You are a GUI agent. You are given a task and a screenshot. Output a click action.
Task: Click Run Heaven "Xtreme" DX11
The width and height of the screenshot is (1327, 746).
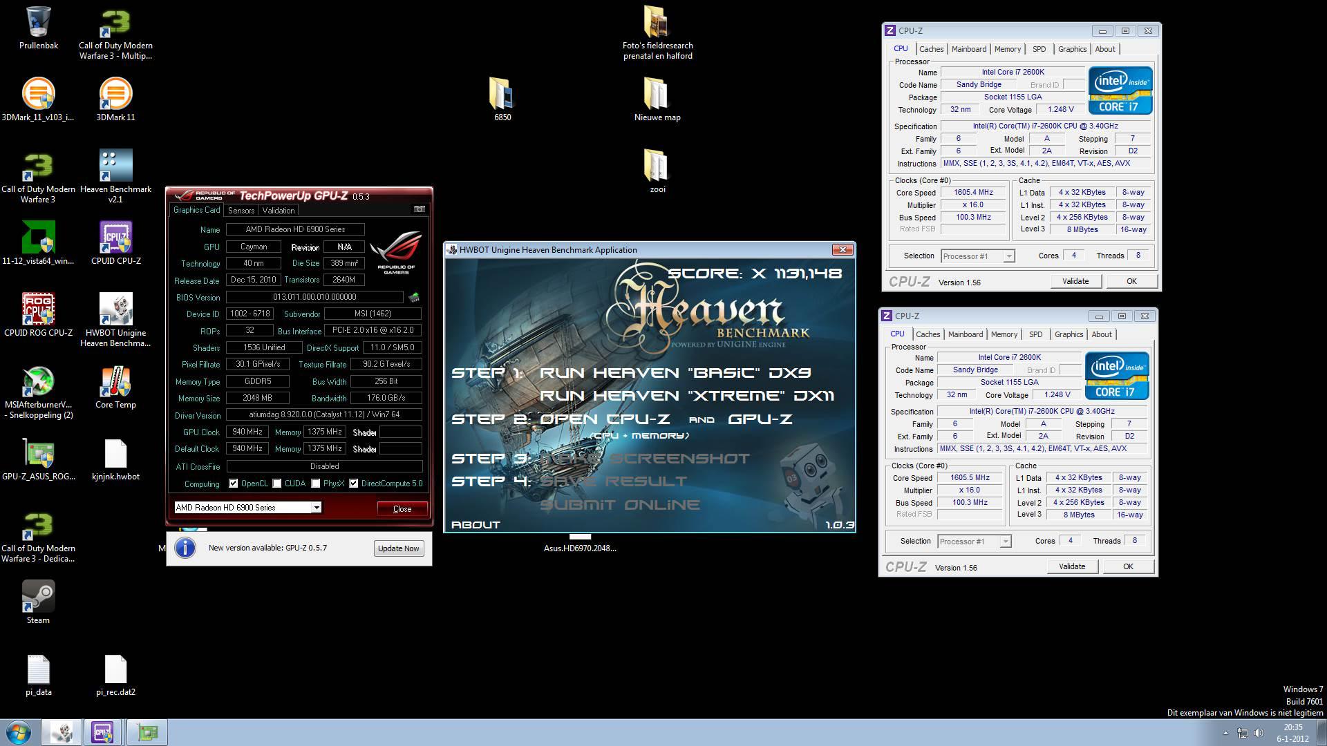[x=687, y=396]
